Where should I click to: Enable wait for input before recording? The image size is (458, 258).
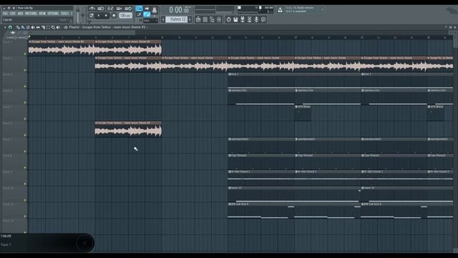pyautogui.click(x=101, y=9)
